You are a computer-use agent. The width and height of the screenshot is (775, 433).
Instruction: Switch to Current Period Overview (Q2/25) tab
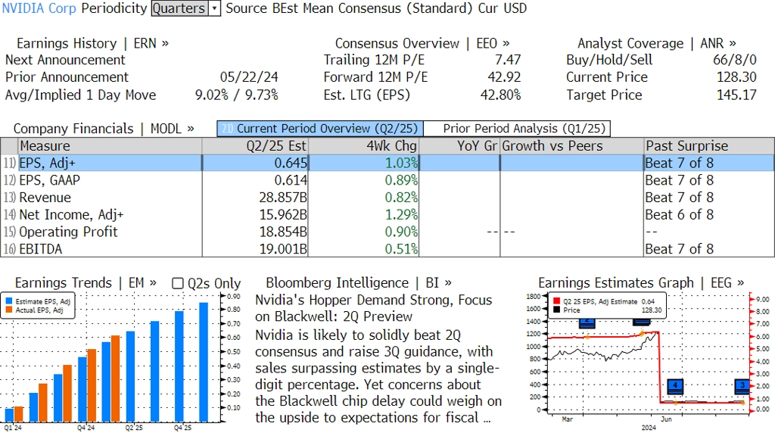tap(320, 129)
